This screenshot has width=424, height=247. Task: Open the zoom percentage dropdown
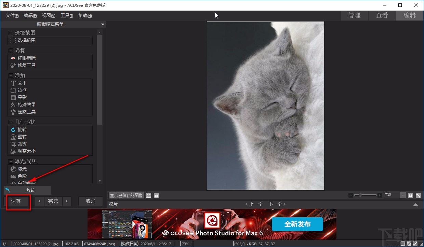[402, 195]
